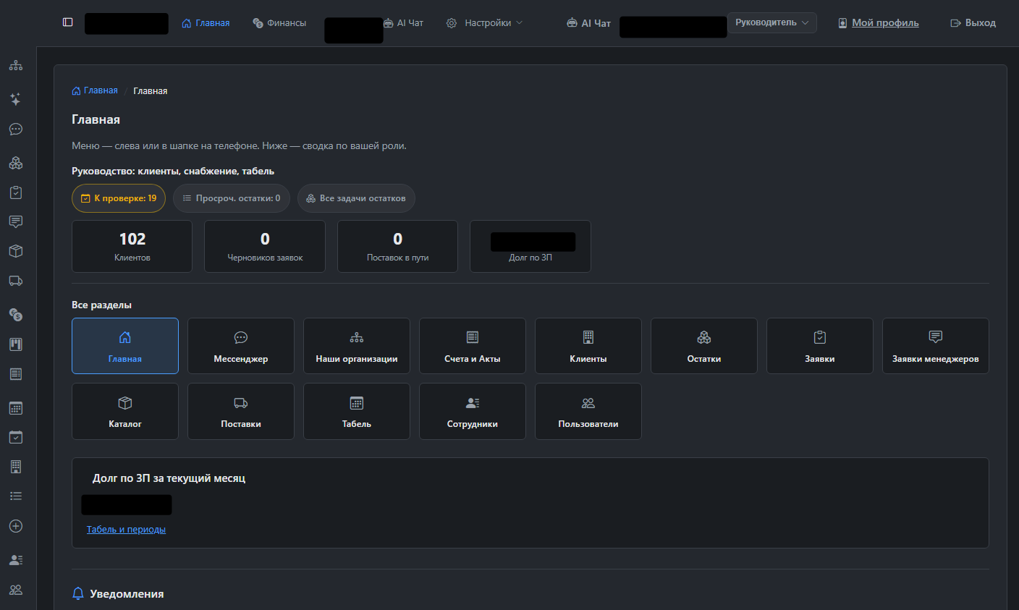
Task: Go to Главная in the top navigation
Action: [206, 23]
